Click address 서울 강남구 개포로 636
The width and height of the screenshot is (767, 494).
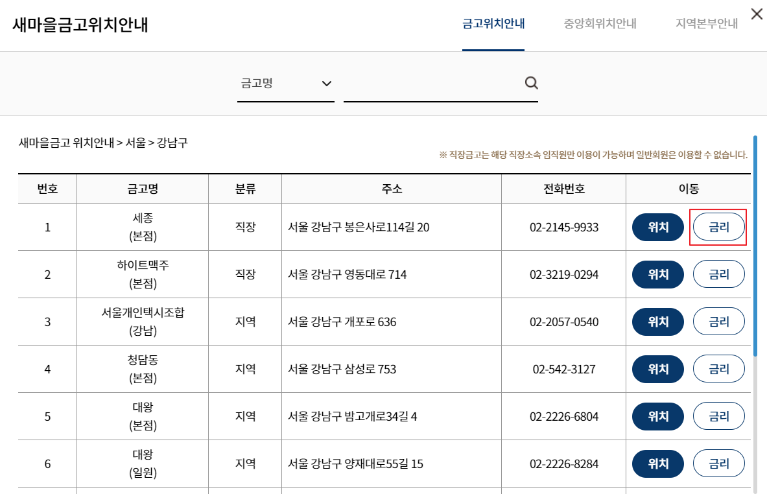click(x=342, y=322)
